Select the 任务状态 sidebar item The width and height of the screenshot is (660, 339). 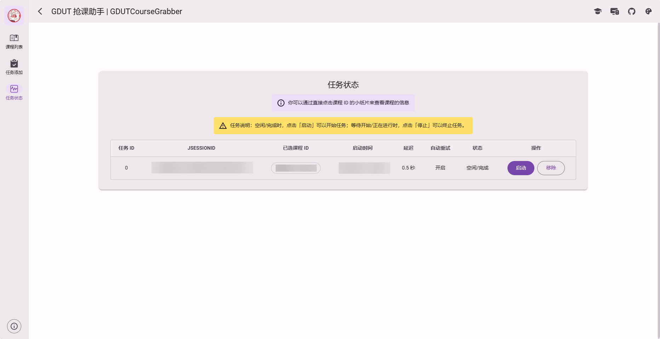pyautogui.click(x=14, y=92)
